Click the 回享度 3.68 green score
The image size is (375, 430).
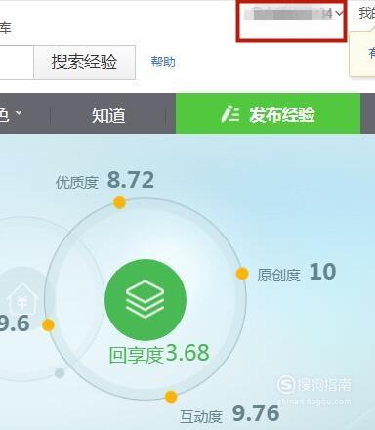(159, 354)
